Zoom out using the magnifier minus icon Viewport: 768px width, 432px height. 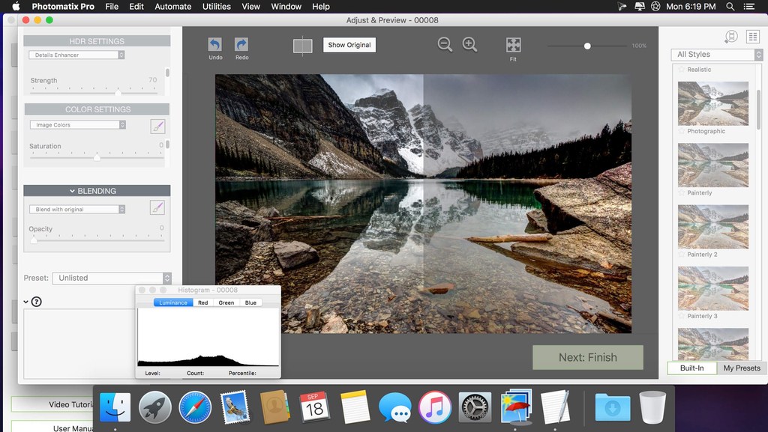tap(444, 44)
